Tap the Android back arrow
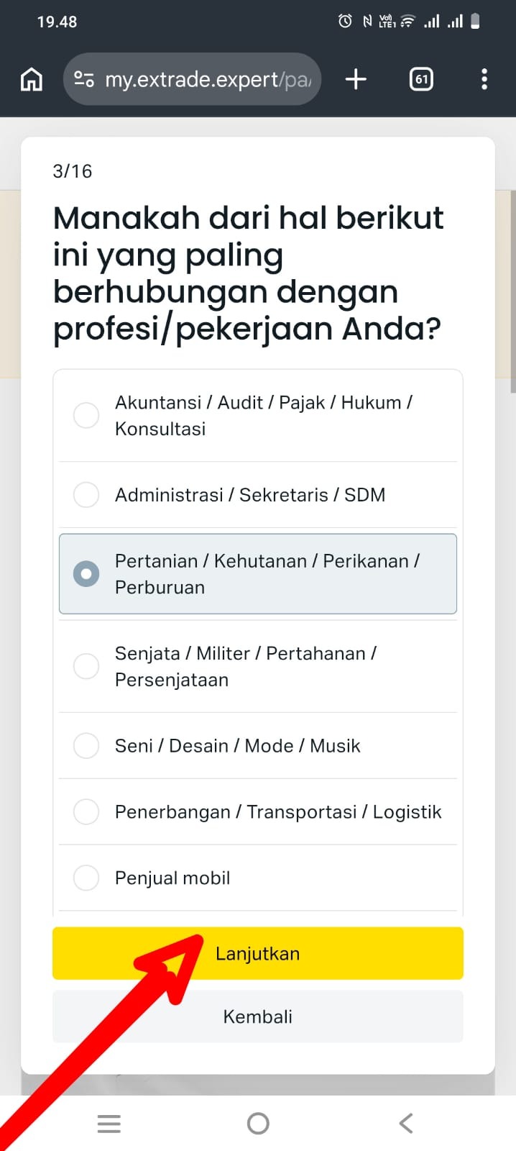Viewport: 516px width, 1151px height. click(x=406, y=1123)
